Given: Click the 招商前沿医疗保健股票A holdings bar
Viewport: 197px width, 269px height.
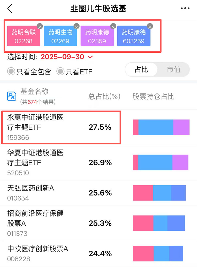Looking at the screenshot, I should pos(159,223).
